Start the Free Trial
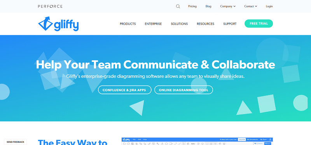Screen dimensions: 311x145 (259, 24)
